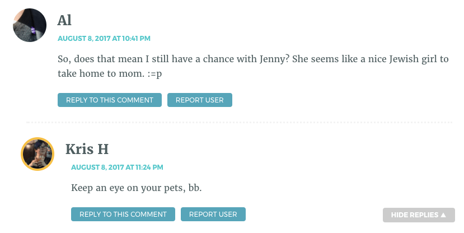Open the commenter name "Al"
The image size is (464, 233).
point(64,21)
